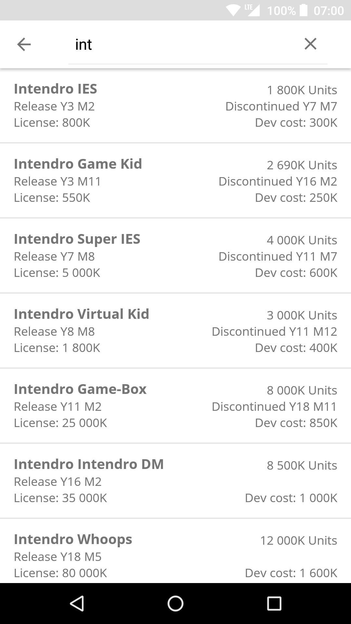Click the search field containing 'int'
351x624 pixels.
tap(182, 45)
